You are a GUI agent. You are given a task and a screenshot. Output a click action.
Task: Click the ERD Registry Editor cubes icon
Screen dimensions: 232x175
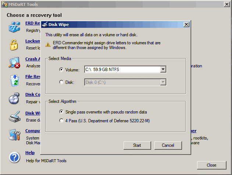coord(14,27)
